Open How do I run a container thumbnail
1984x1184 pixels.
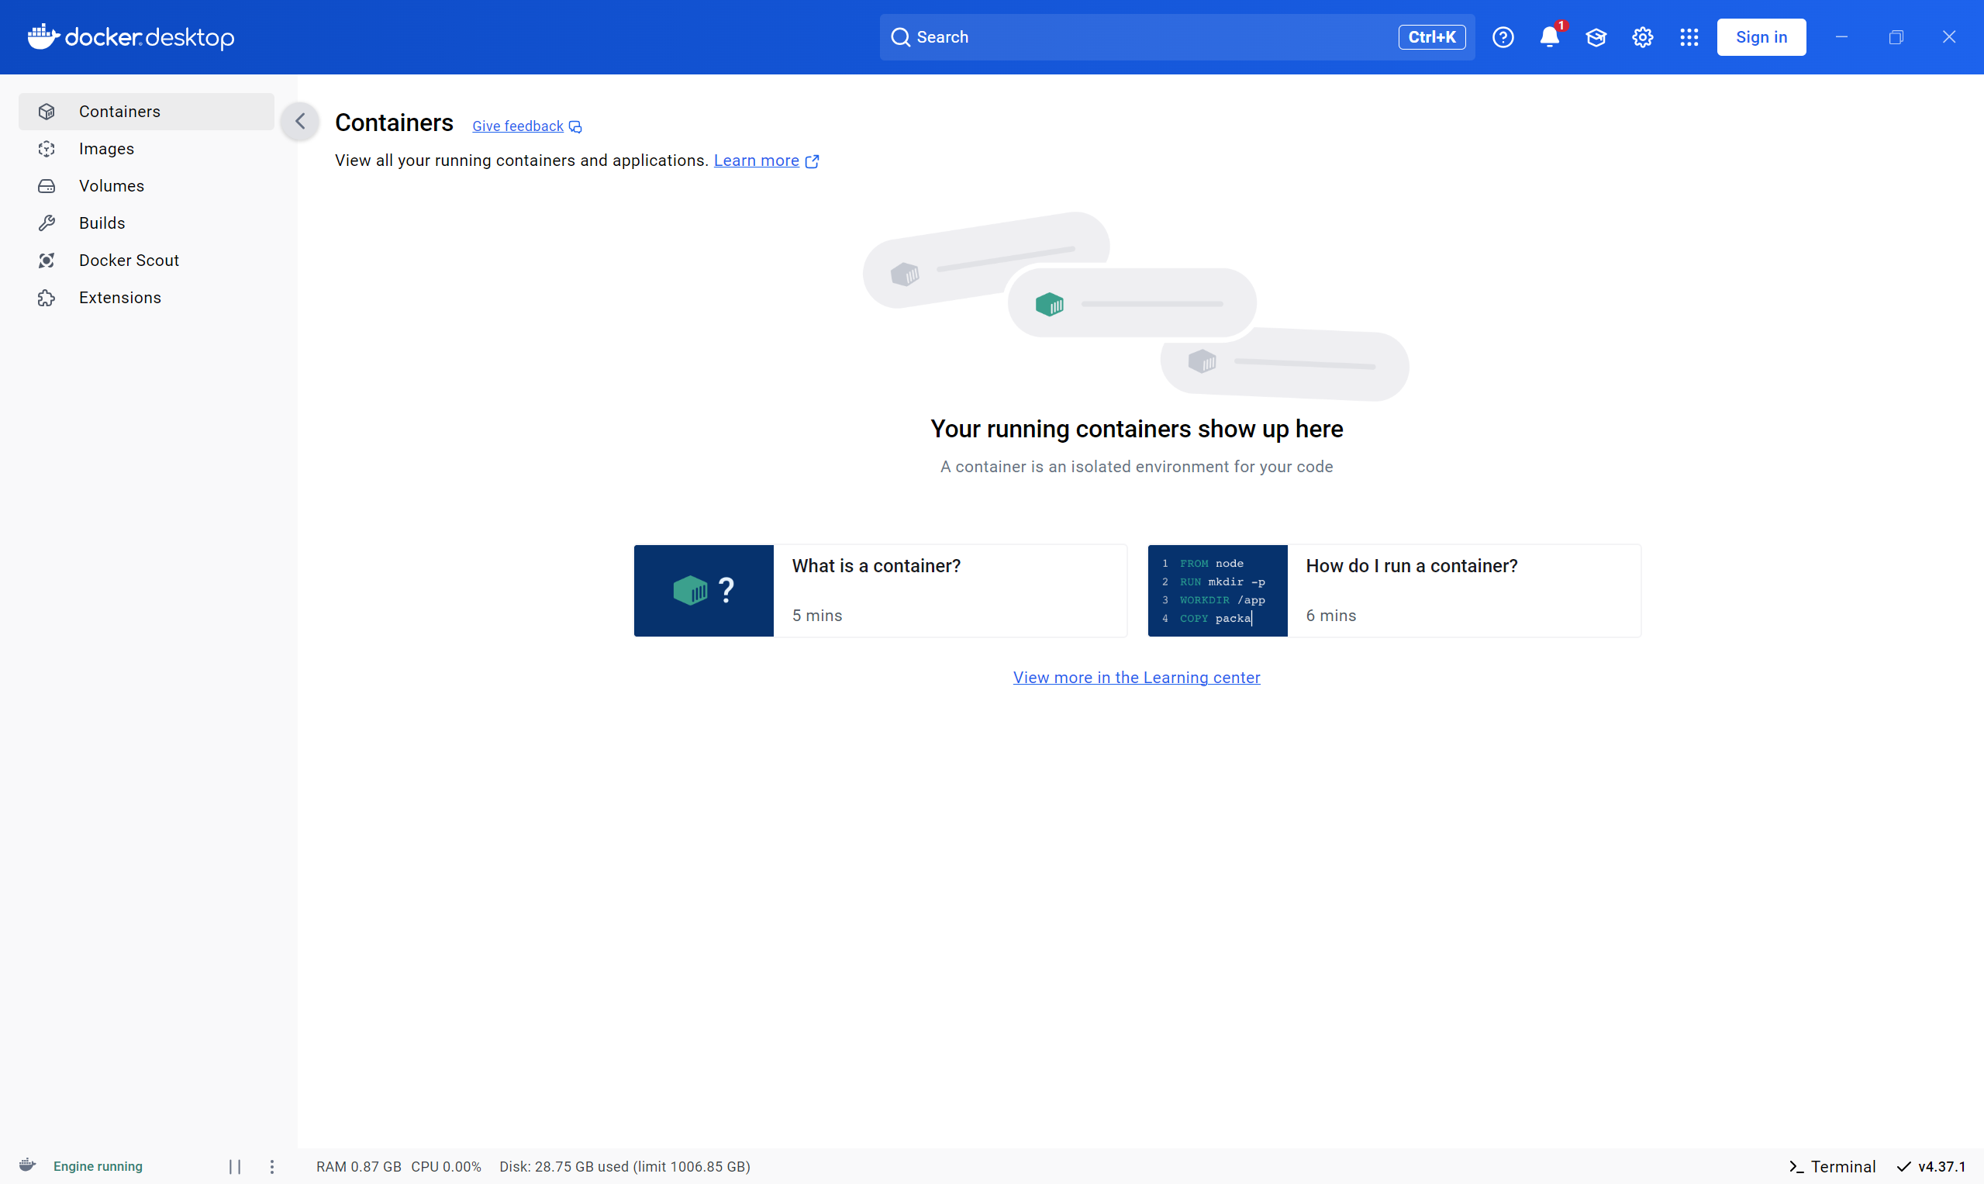tap(1216, 590)
